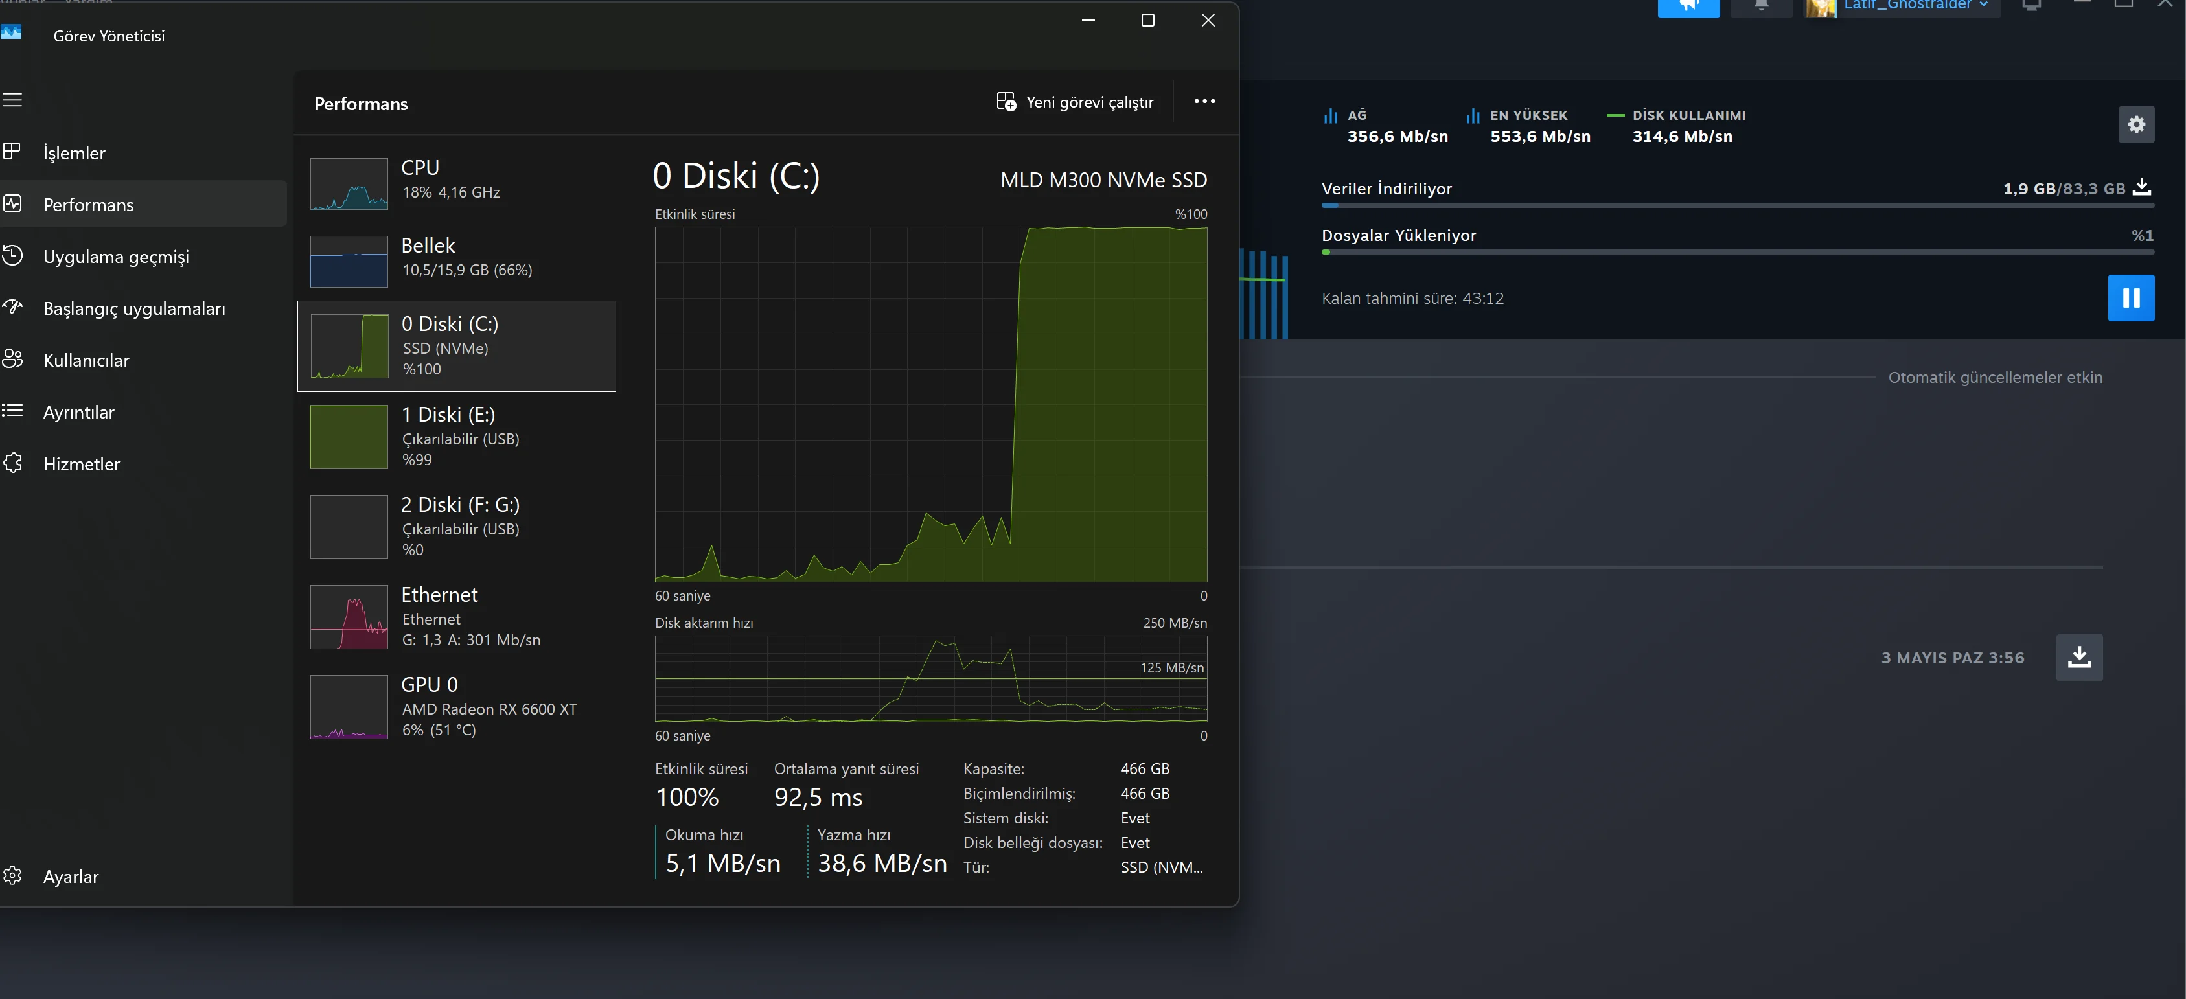Select the Performans sidebar tab
This screenshot has height=999, width=2186.
[x=88, y=205]
